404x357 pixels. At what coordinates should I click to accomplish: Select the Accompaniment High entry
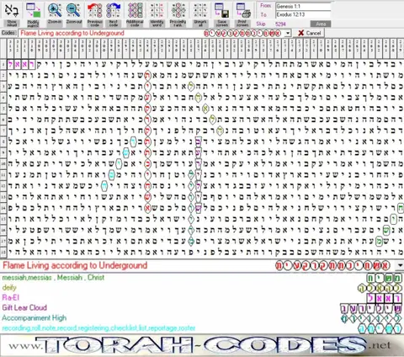click(35, 317)
